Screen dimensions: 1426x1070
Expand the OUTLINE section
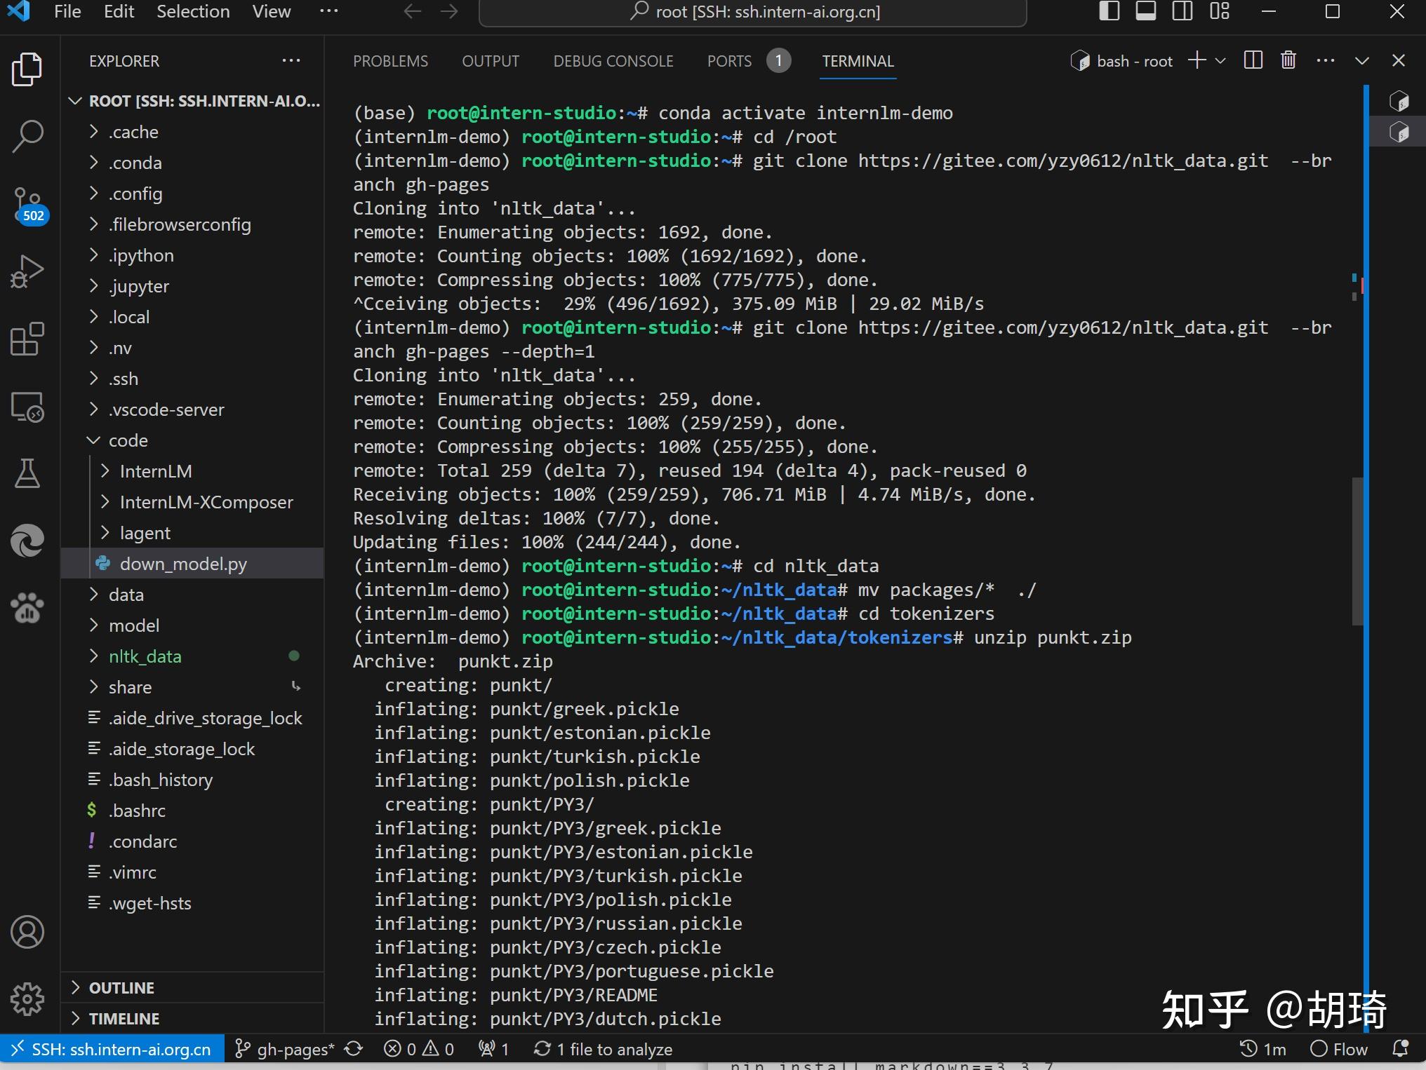point(121,987)
